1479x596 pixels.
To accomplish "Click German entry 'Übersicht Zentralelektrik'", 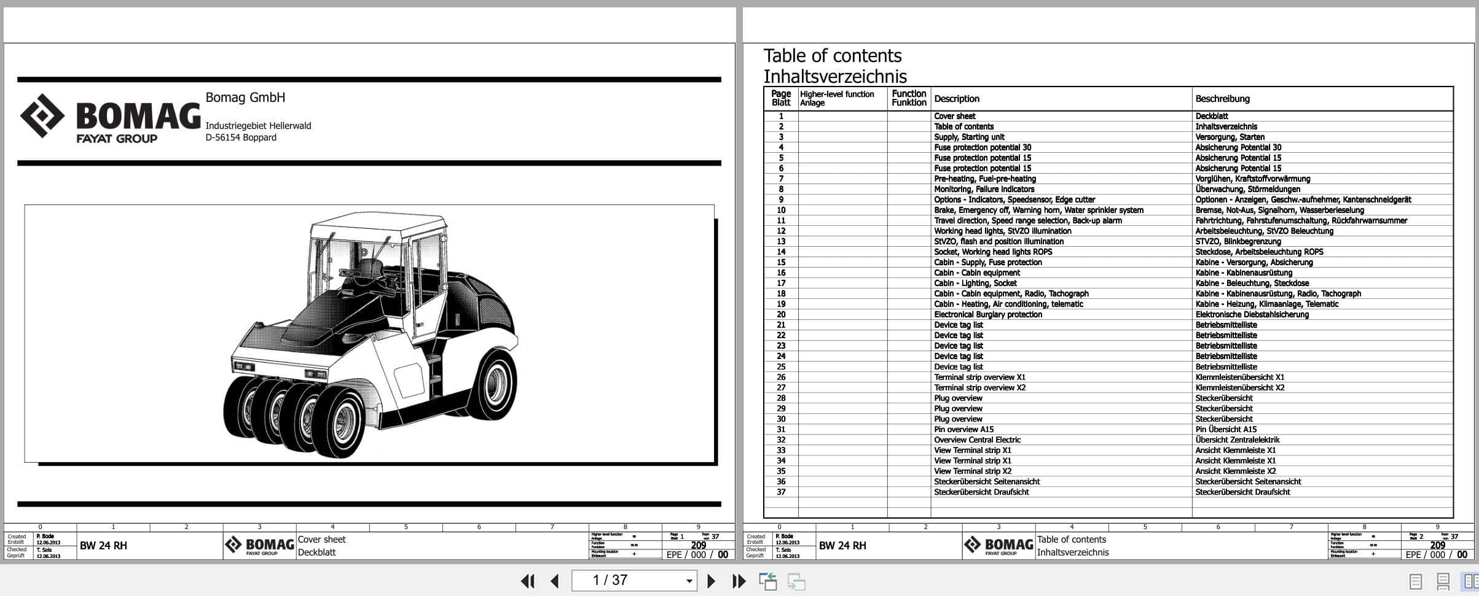I will click(x=1237, y=439).
